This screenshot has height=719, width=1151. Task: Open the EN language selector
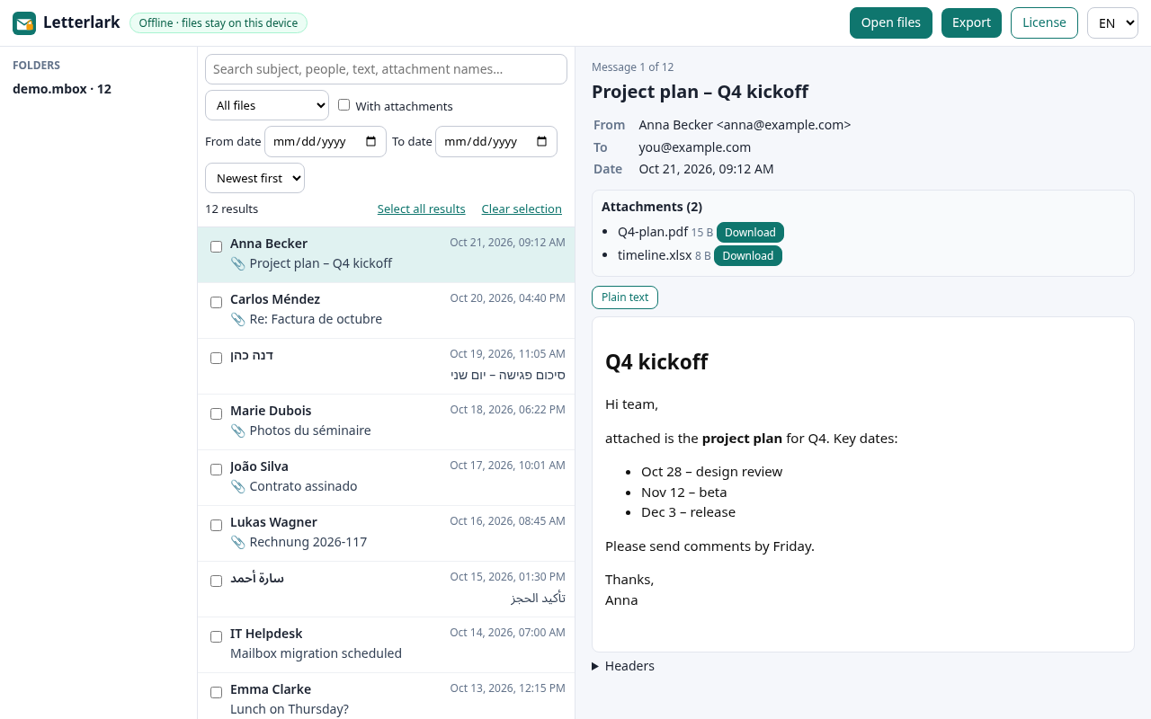tap(1112, 22)
